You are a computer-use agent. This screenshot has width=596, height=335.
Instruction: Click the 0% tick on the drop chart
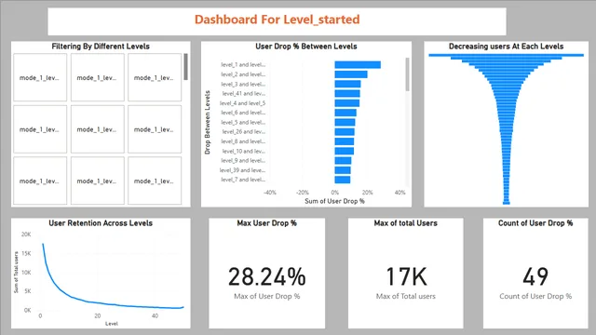[x=334, y=193]
